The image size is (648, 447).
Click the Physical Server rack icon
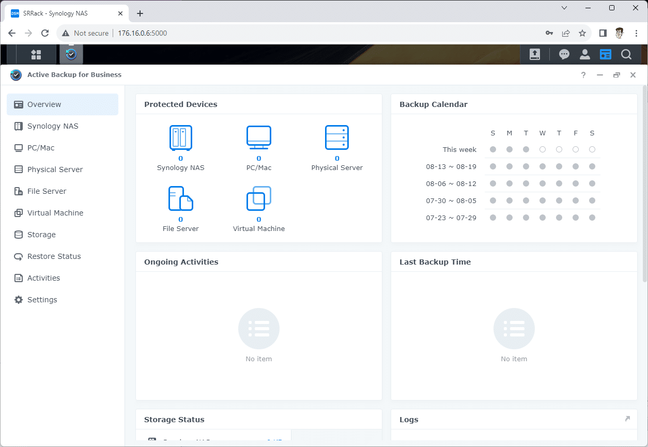coord(337,137)
